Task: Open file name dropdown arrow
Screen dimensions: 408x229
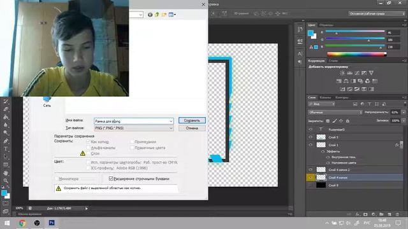Action: coord(171,121)
